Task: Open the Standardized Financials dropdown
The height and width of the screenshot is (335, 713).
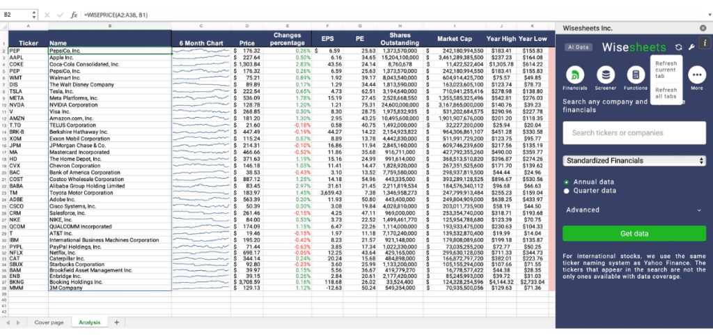Action: point(634,161)
